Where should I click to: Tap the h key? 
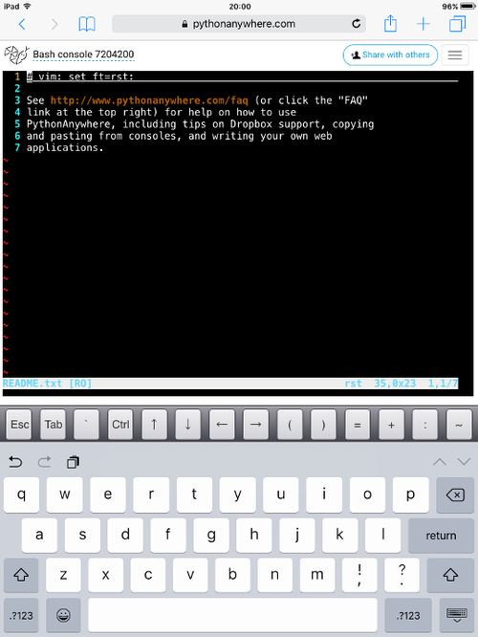click(254, 536)
